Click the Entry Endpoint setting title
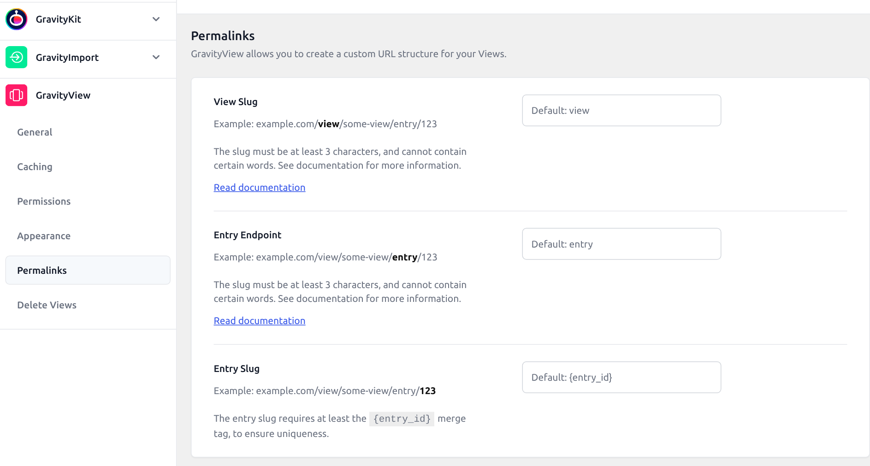The height and width of the screenshot is (466, 870). click(248, 235)
